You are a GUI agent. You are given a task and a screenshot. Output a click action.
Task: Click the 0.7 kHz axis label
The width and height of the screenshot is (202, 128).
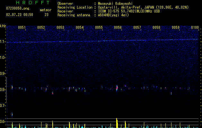tap(3, 106)
